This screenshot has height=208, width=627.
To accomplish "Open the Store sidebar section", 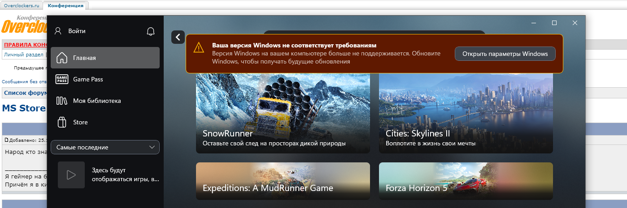I will pyautogui.click(x=105, y=122).
